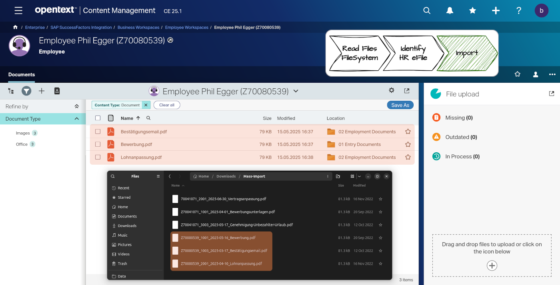Collapse the Refine by panel

coord(76,106)
